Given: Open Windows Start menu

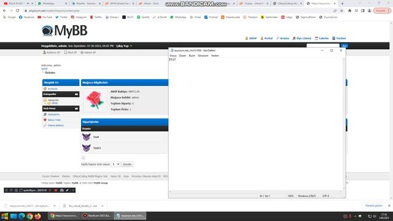Looking at the screenshot, I should pyautogui.click(x=5, y=216).
